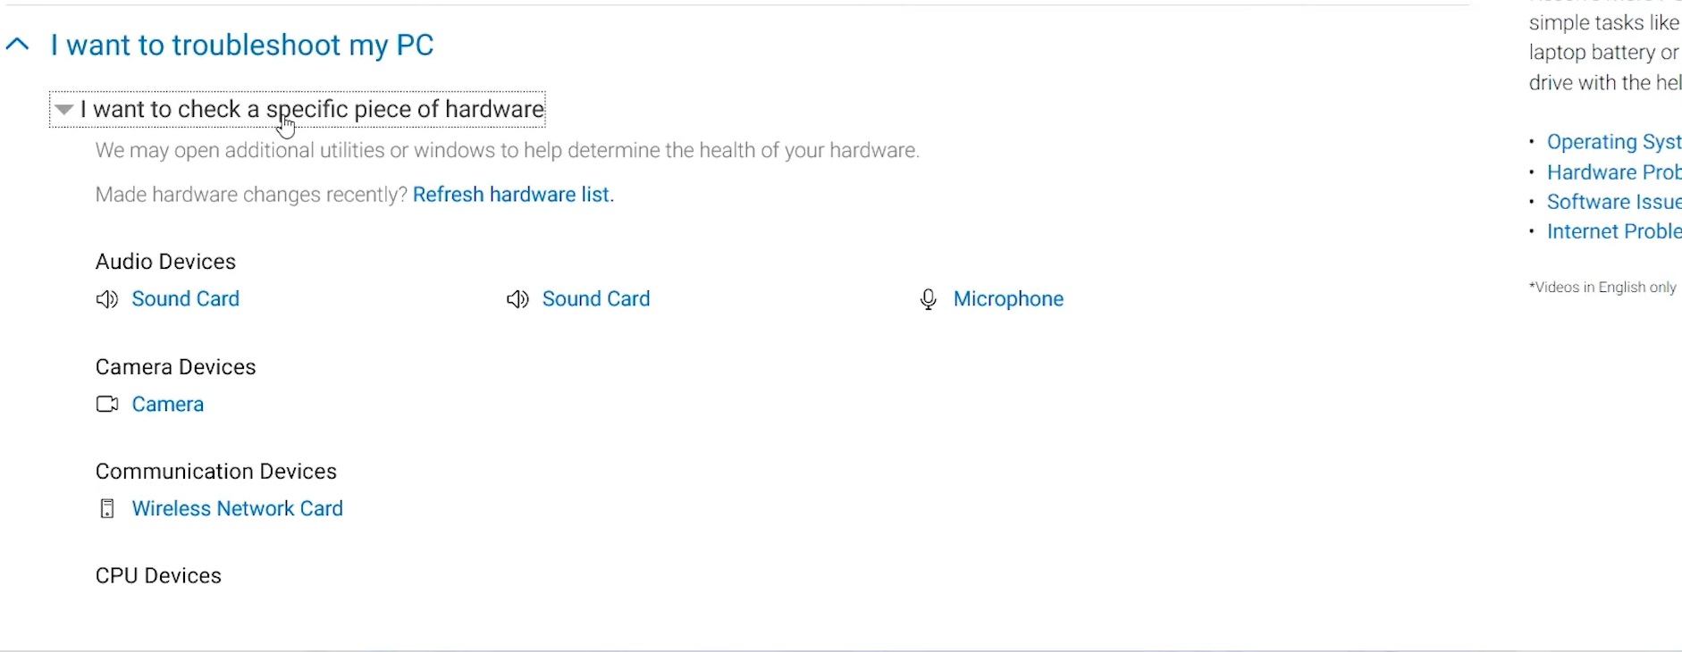Image resolution: width=1682 pixels, height=652 pixels.
Task: Click the 'Refresh hardware list' link
Action: click(512, 195)
